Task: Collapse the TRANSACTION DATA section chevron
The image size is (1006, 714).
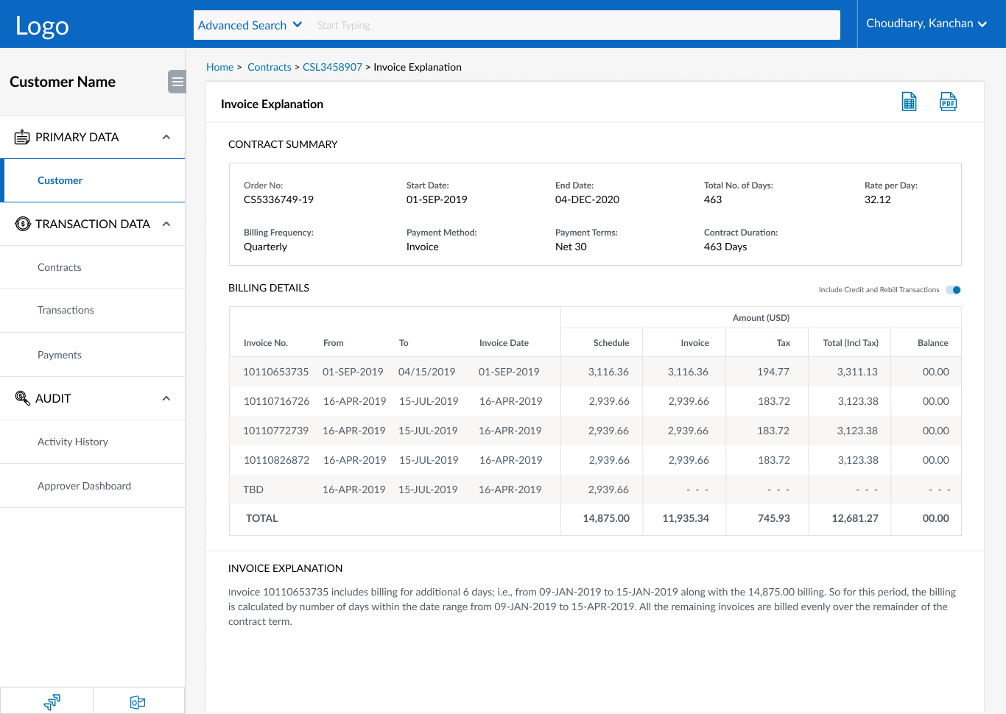Action: click(x=166, y=225)
